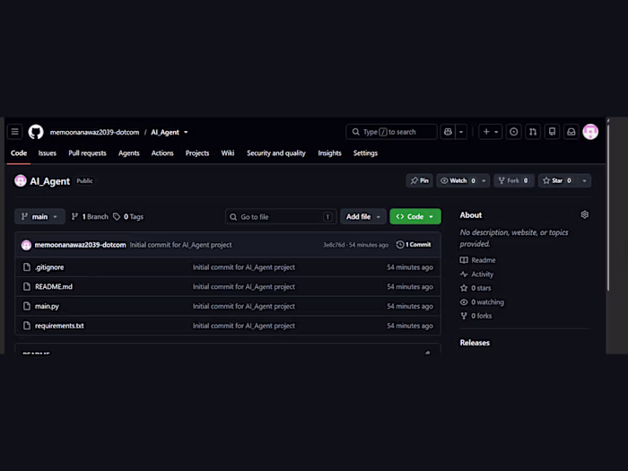The image size is (628, 471).
Task: Open the pull requests icon in header
Action: (x=533, y=132)
